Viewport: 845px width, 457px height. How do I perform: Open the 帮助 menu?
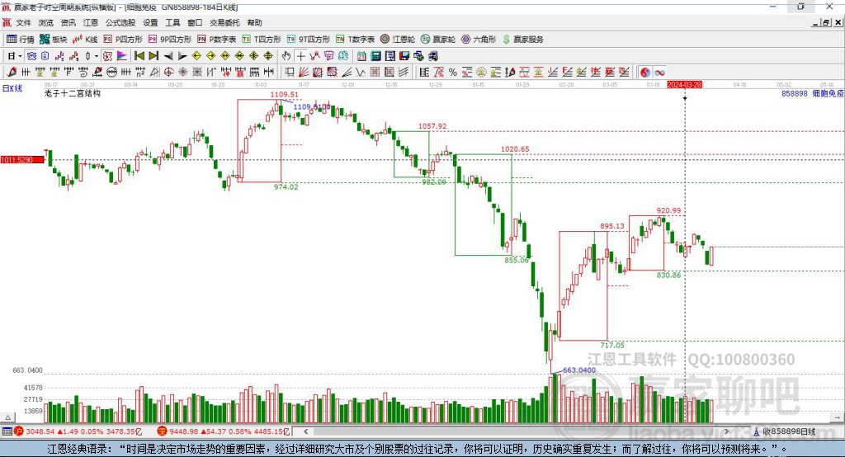click(254, 22)
